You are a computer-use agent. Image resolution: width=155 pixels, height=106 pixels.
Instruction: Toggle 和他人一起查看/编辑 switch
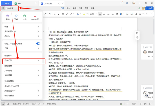click(38, 44)
